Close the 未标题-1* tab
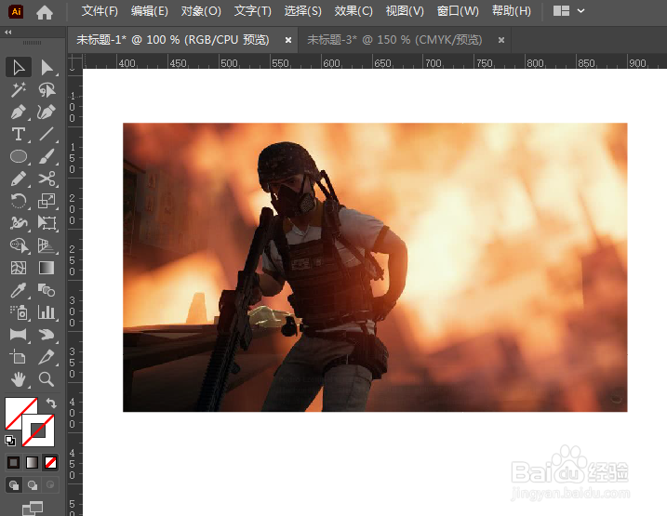 point(288,40)
